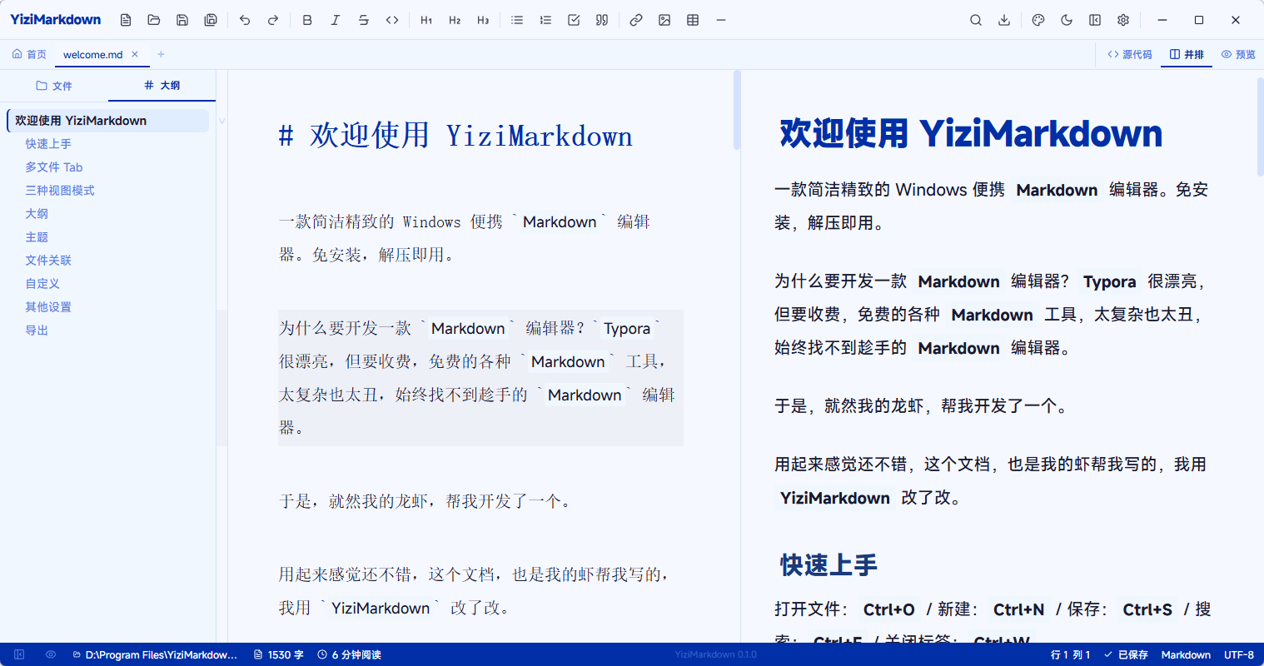
Task: Jump to outline item 导出
Action: coord(37,331)
